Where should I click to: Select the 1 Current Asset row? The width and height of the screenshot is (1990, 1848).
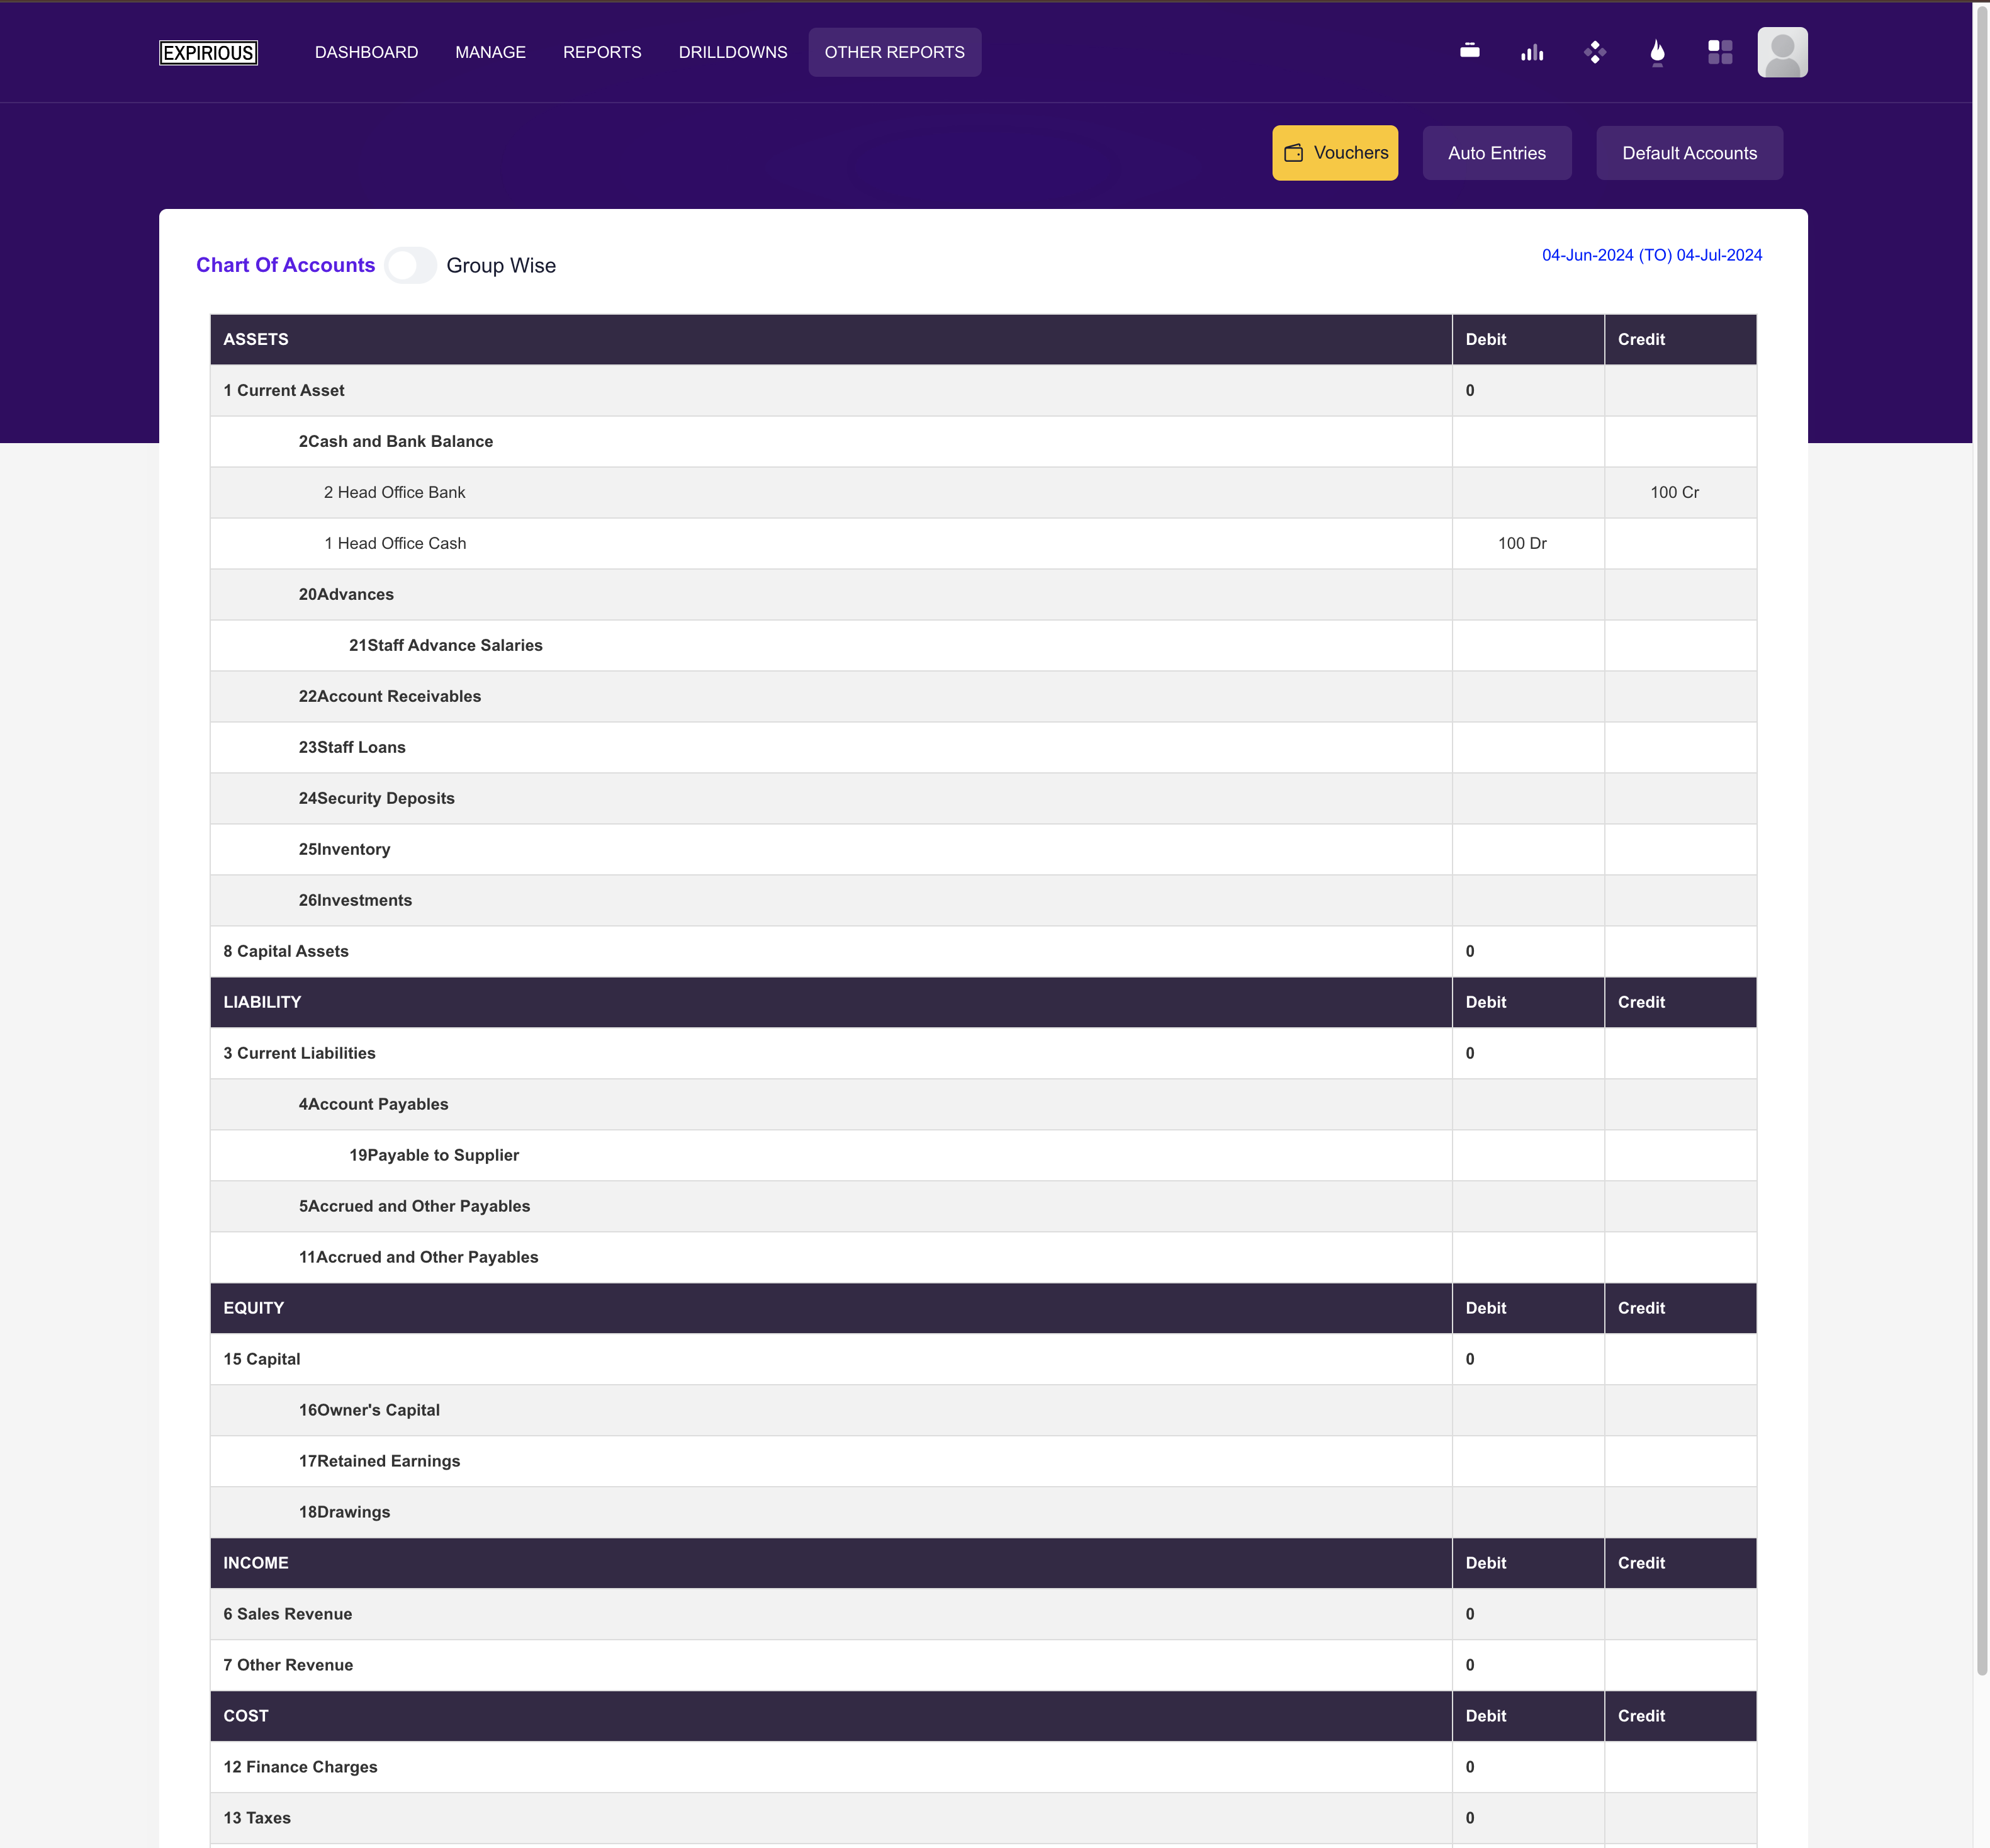(x=983, y=390)
